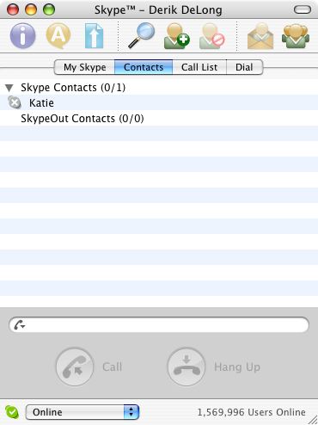The width and height of the screenshot is (318, 425).
Task: Close the Skype window with red button
Action: (x=13, y=9)
